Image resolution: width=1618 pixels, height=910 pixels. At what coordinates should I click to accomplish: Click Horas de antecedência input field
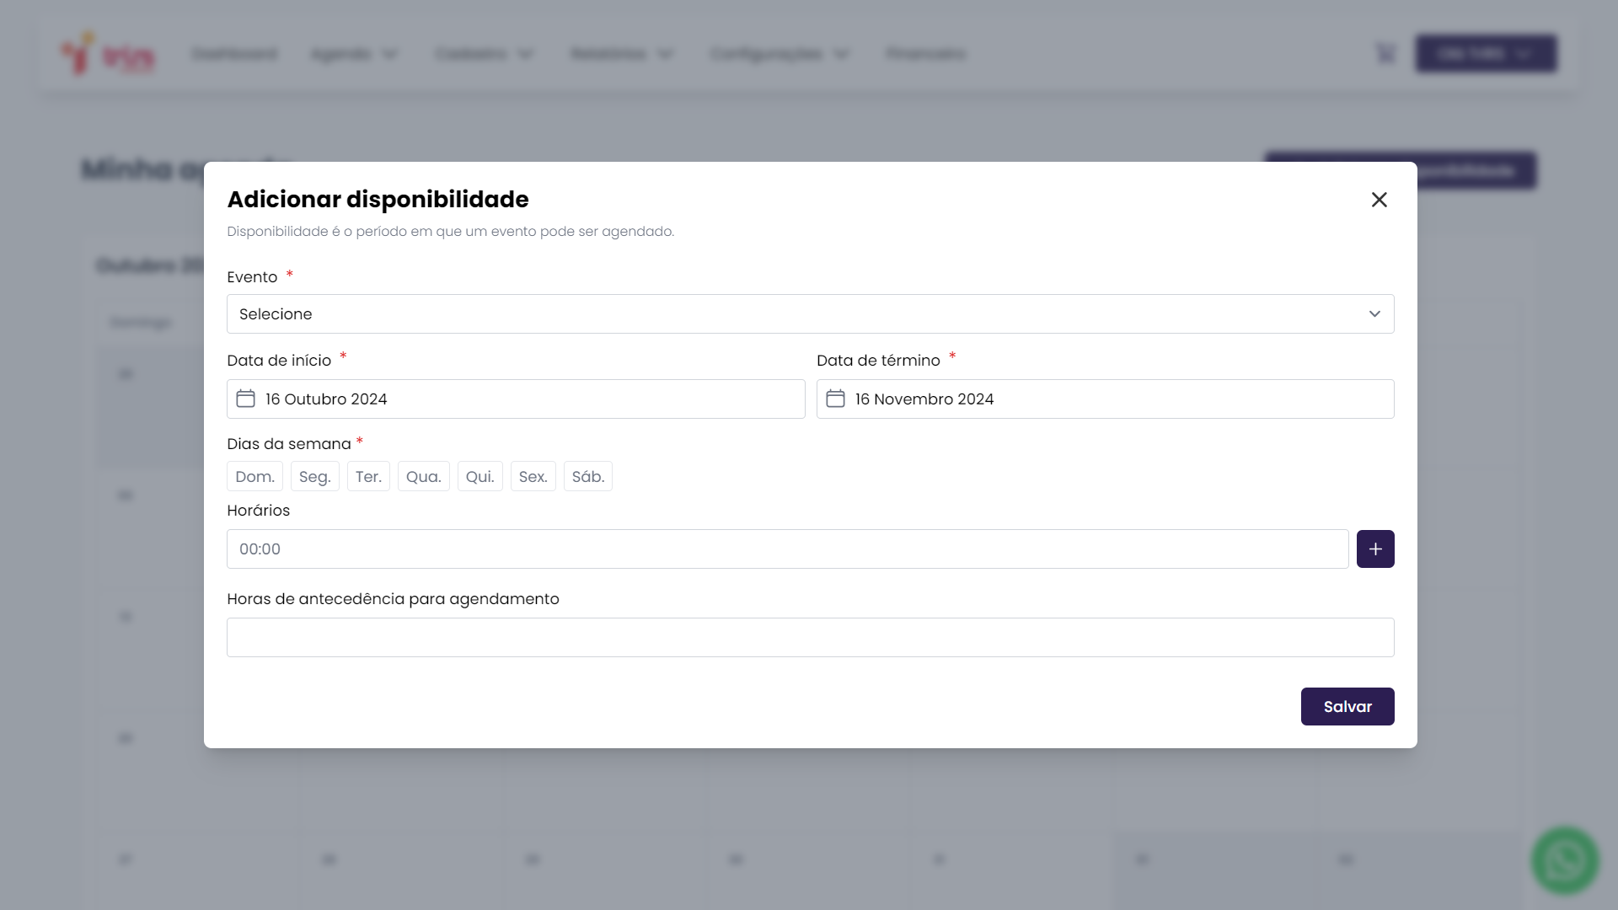point(810,638)
